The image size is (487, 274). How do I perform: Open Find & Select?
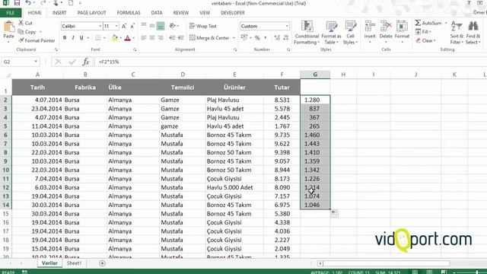(473, 33)
